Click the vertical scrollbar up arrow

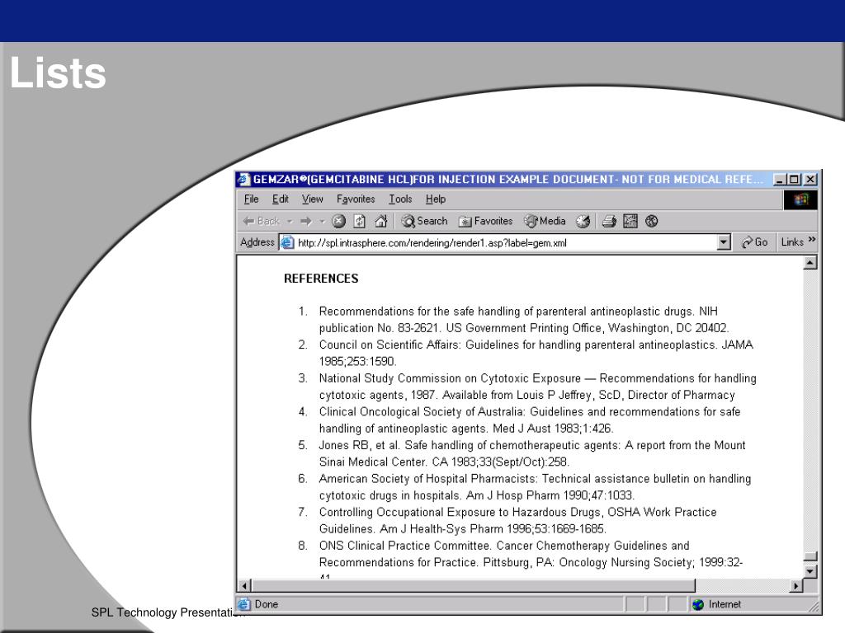(810, 263)
